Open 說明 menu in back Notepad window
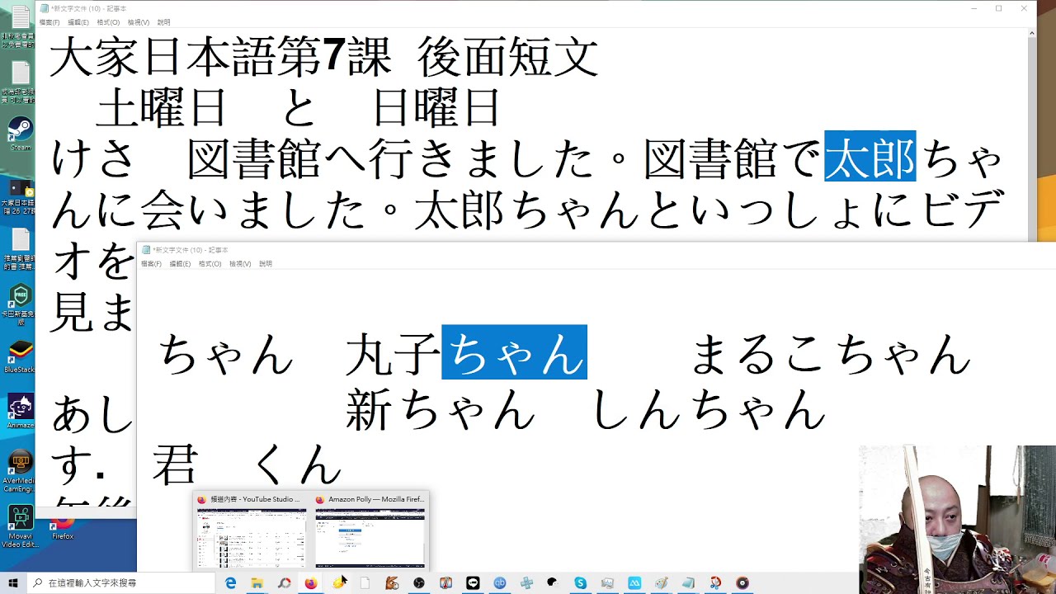Screen dimensions: 1056x594 pos(163,22)
